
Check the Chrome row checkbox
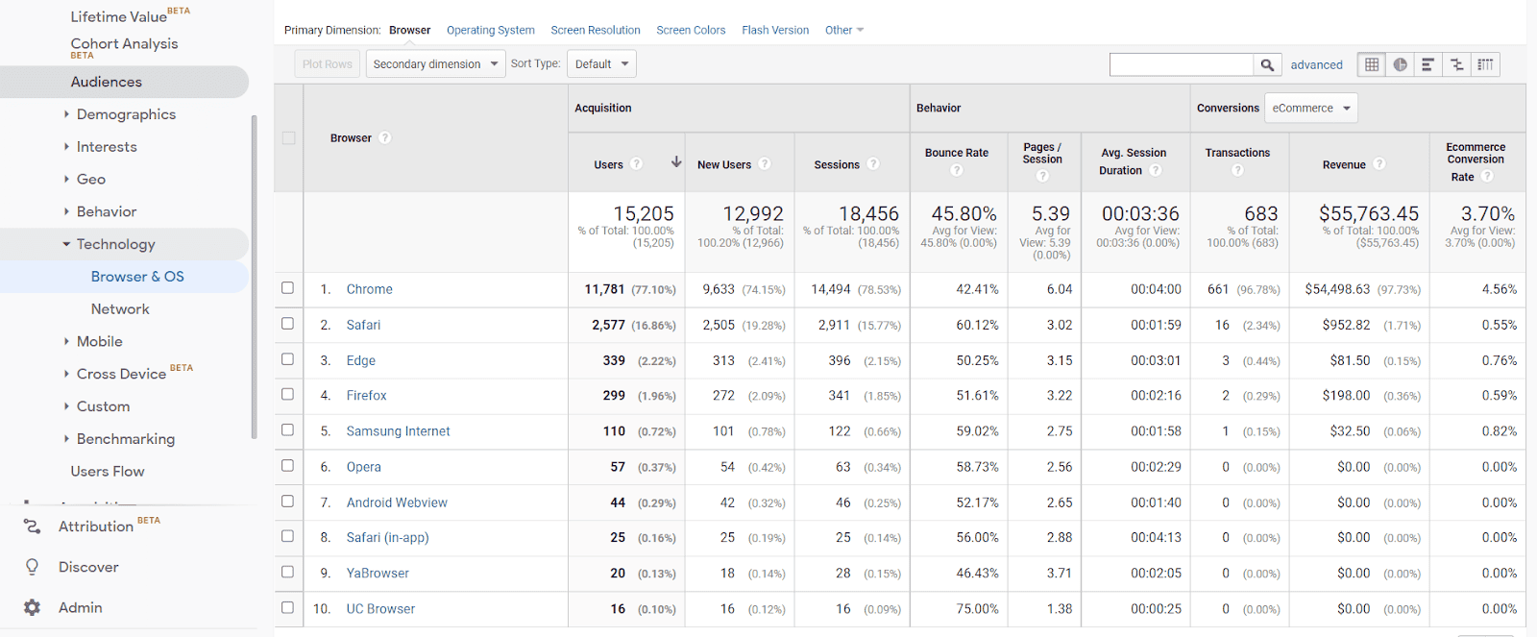click(x=287, y=288)
